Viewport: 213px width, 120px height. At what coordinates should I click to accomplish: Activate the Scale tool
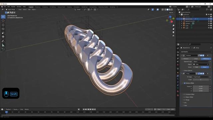(x=3, y=33)
